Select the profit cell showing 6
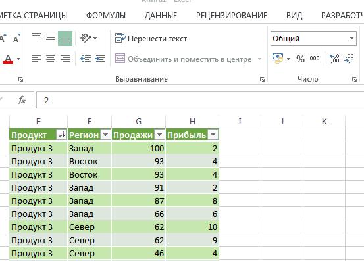 click(x=192, y=214)
